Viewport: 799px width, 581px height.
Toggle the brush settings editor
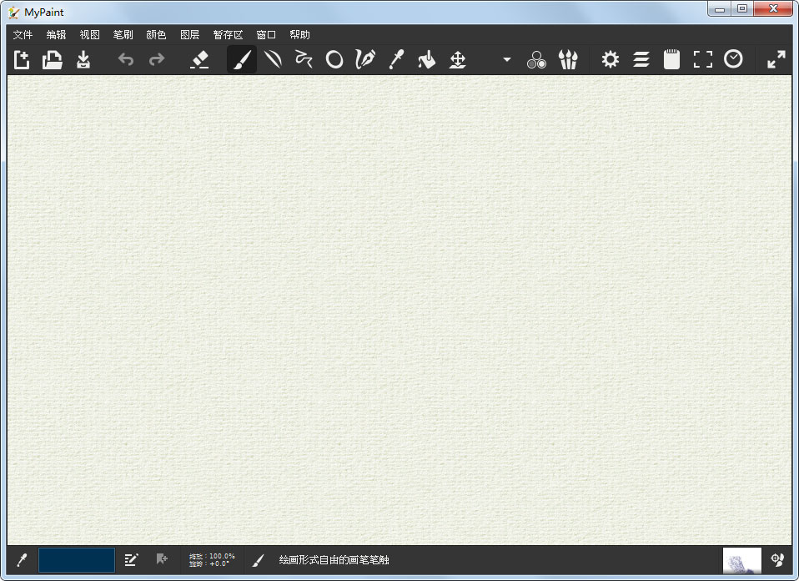(610, 59)
